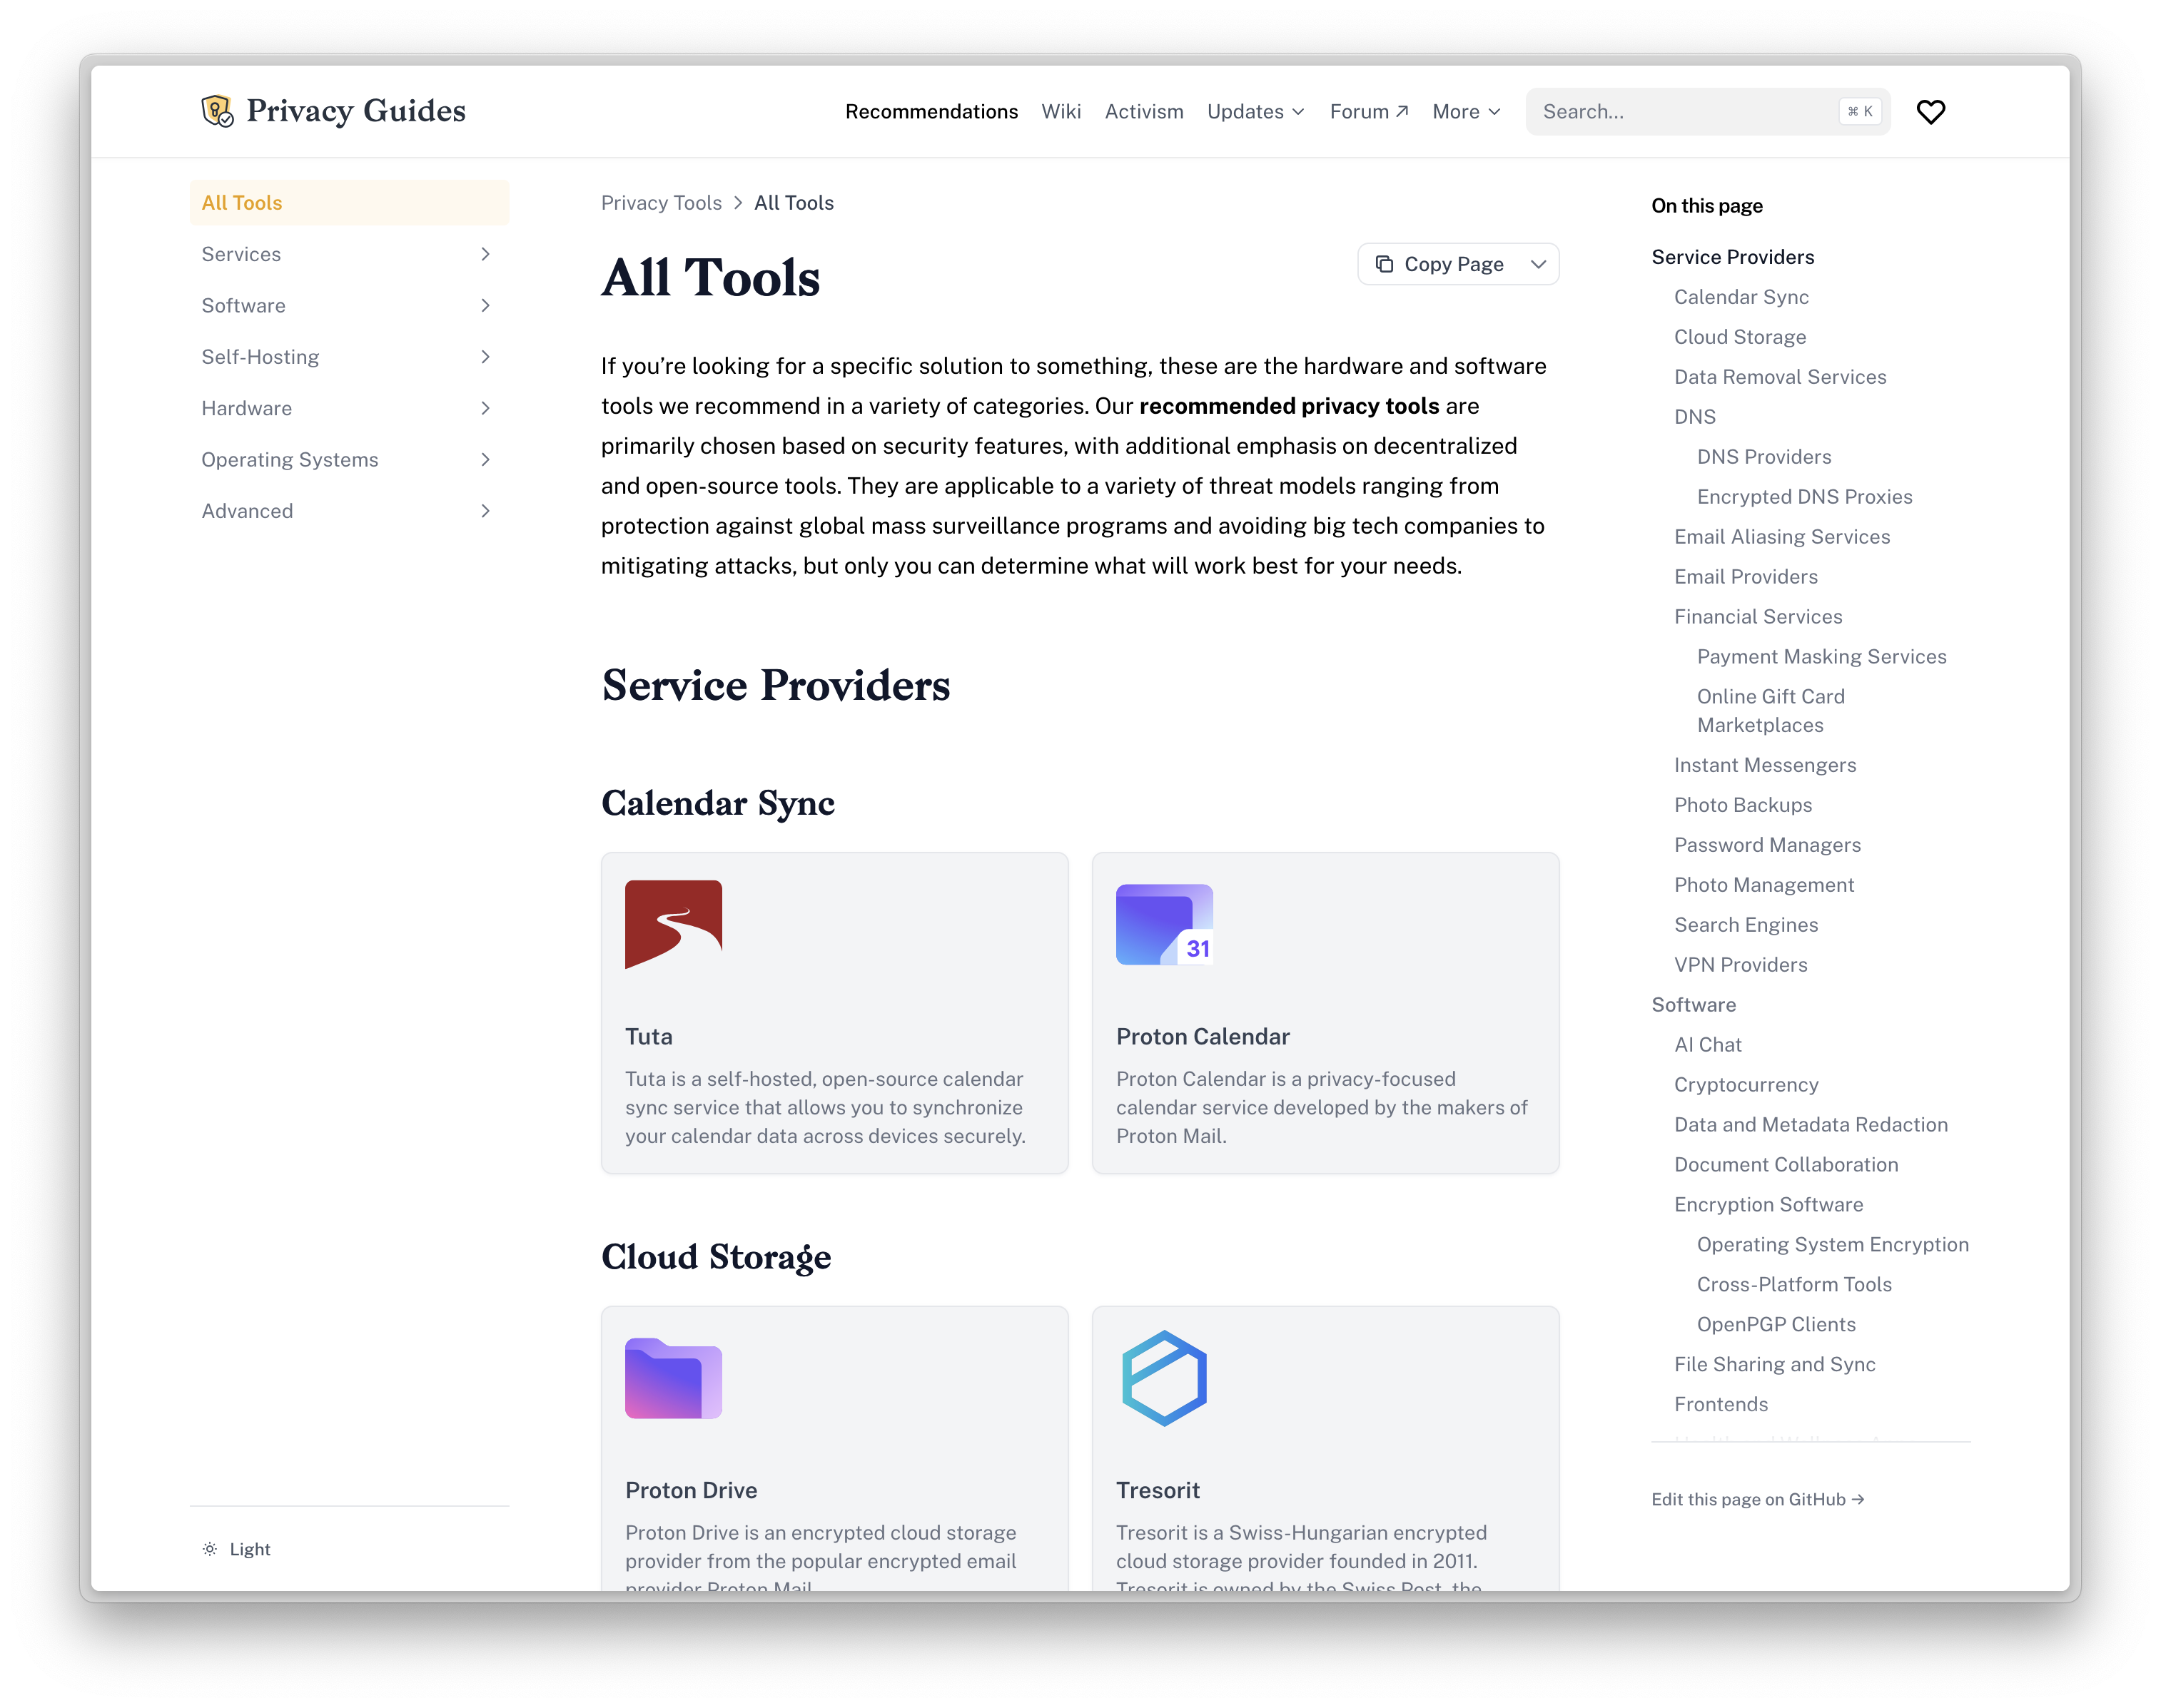Focus the Search input field
Image resolution: width=2161 pixels, height=1708 pixels.
click(1708, 112)
